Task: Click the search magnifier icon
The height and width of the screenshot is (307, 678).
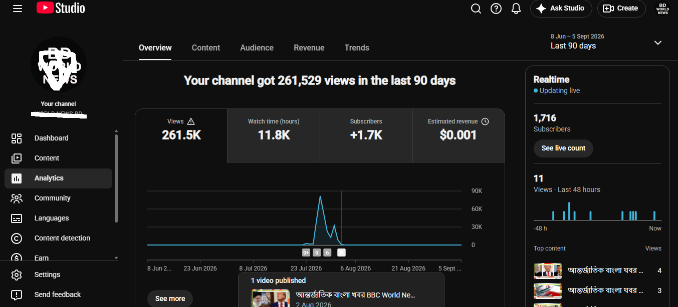Action: pos(476,8)
